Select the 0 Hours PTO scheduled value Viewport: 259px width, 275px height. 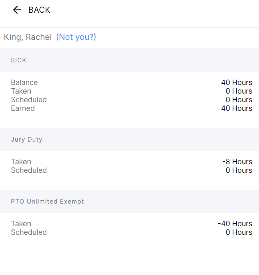point(239,232)
